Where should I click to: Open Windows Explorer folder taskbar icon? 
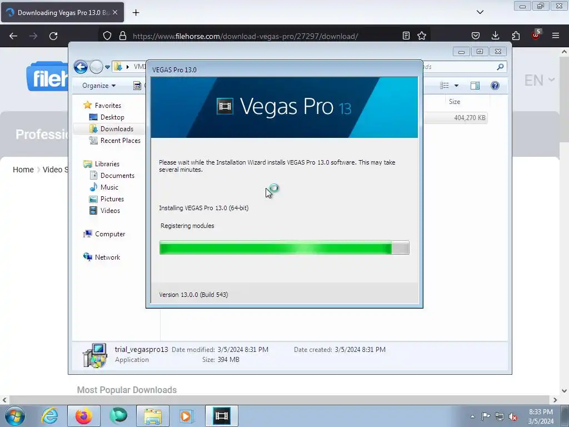[x=153, y=416]
